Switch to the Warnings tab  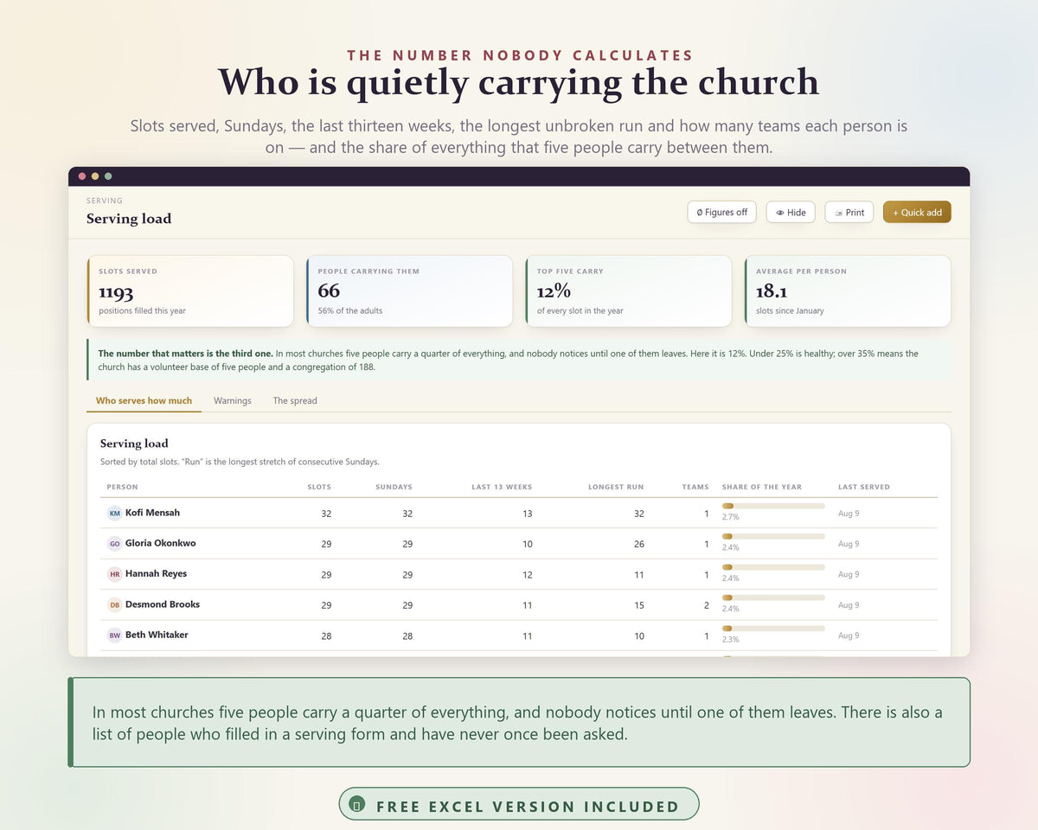pyautogui.click(x=233, y=400)
